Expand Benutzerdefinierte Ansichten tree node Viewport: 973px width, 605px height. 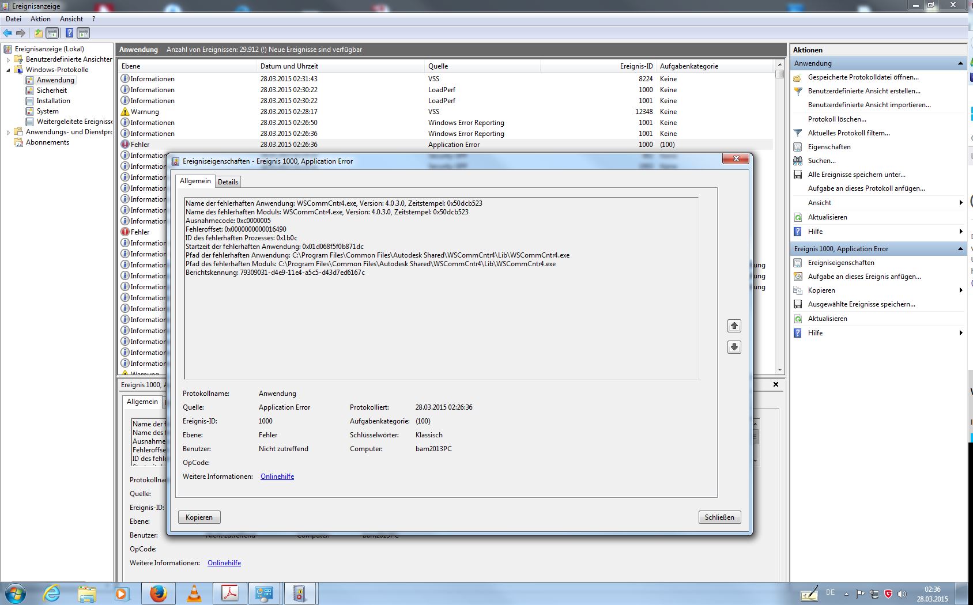pyautogui.click(x=8, y=59)
